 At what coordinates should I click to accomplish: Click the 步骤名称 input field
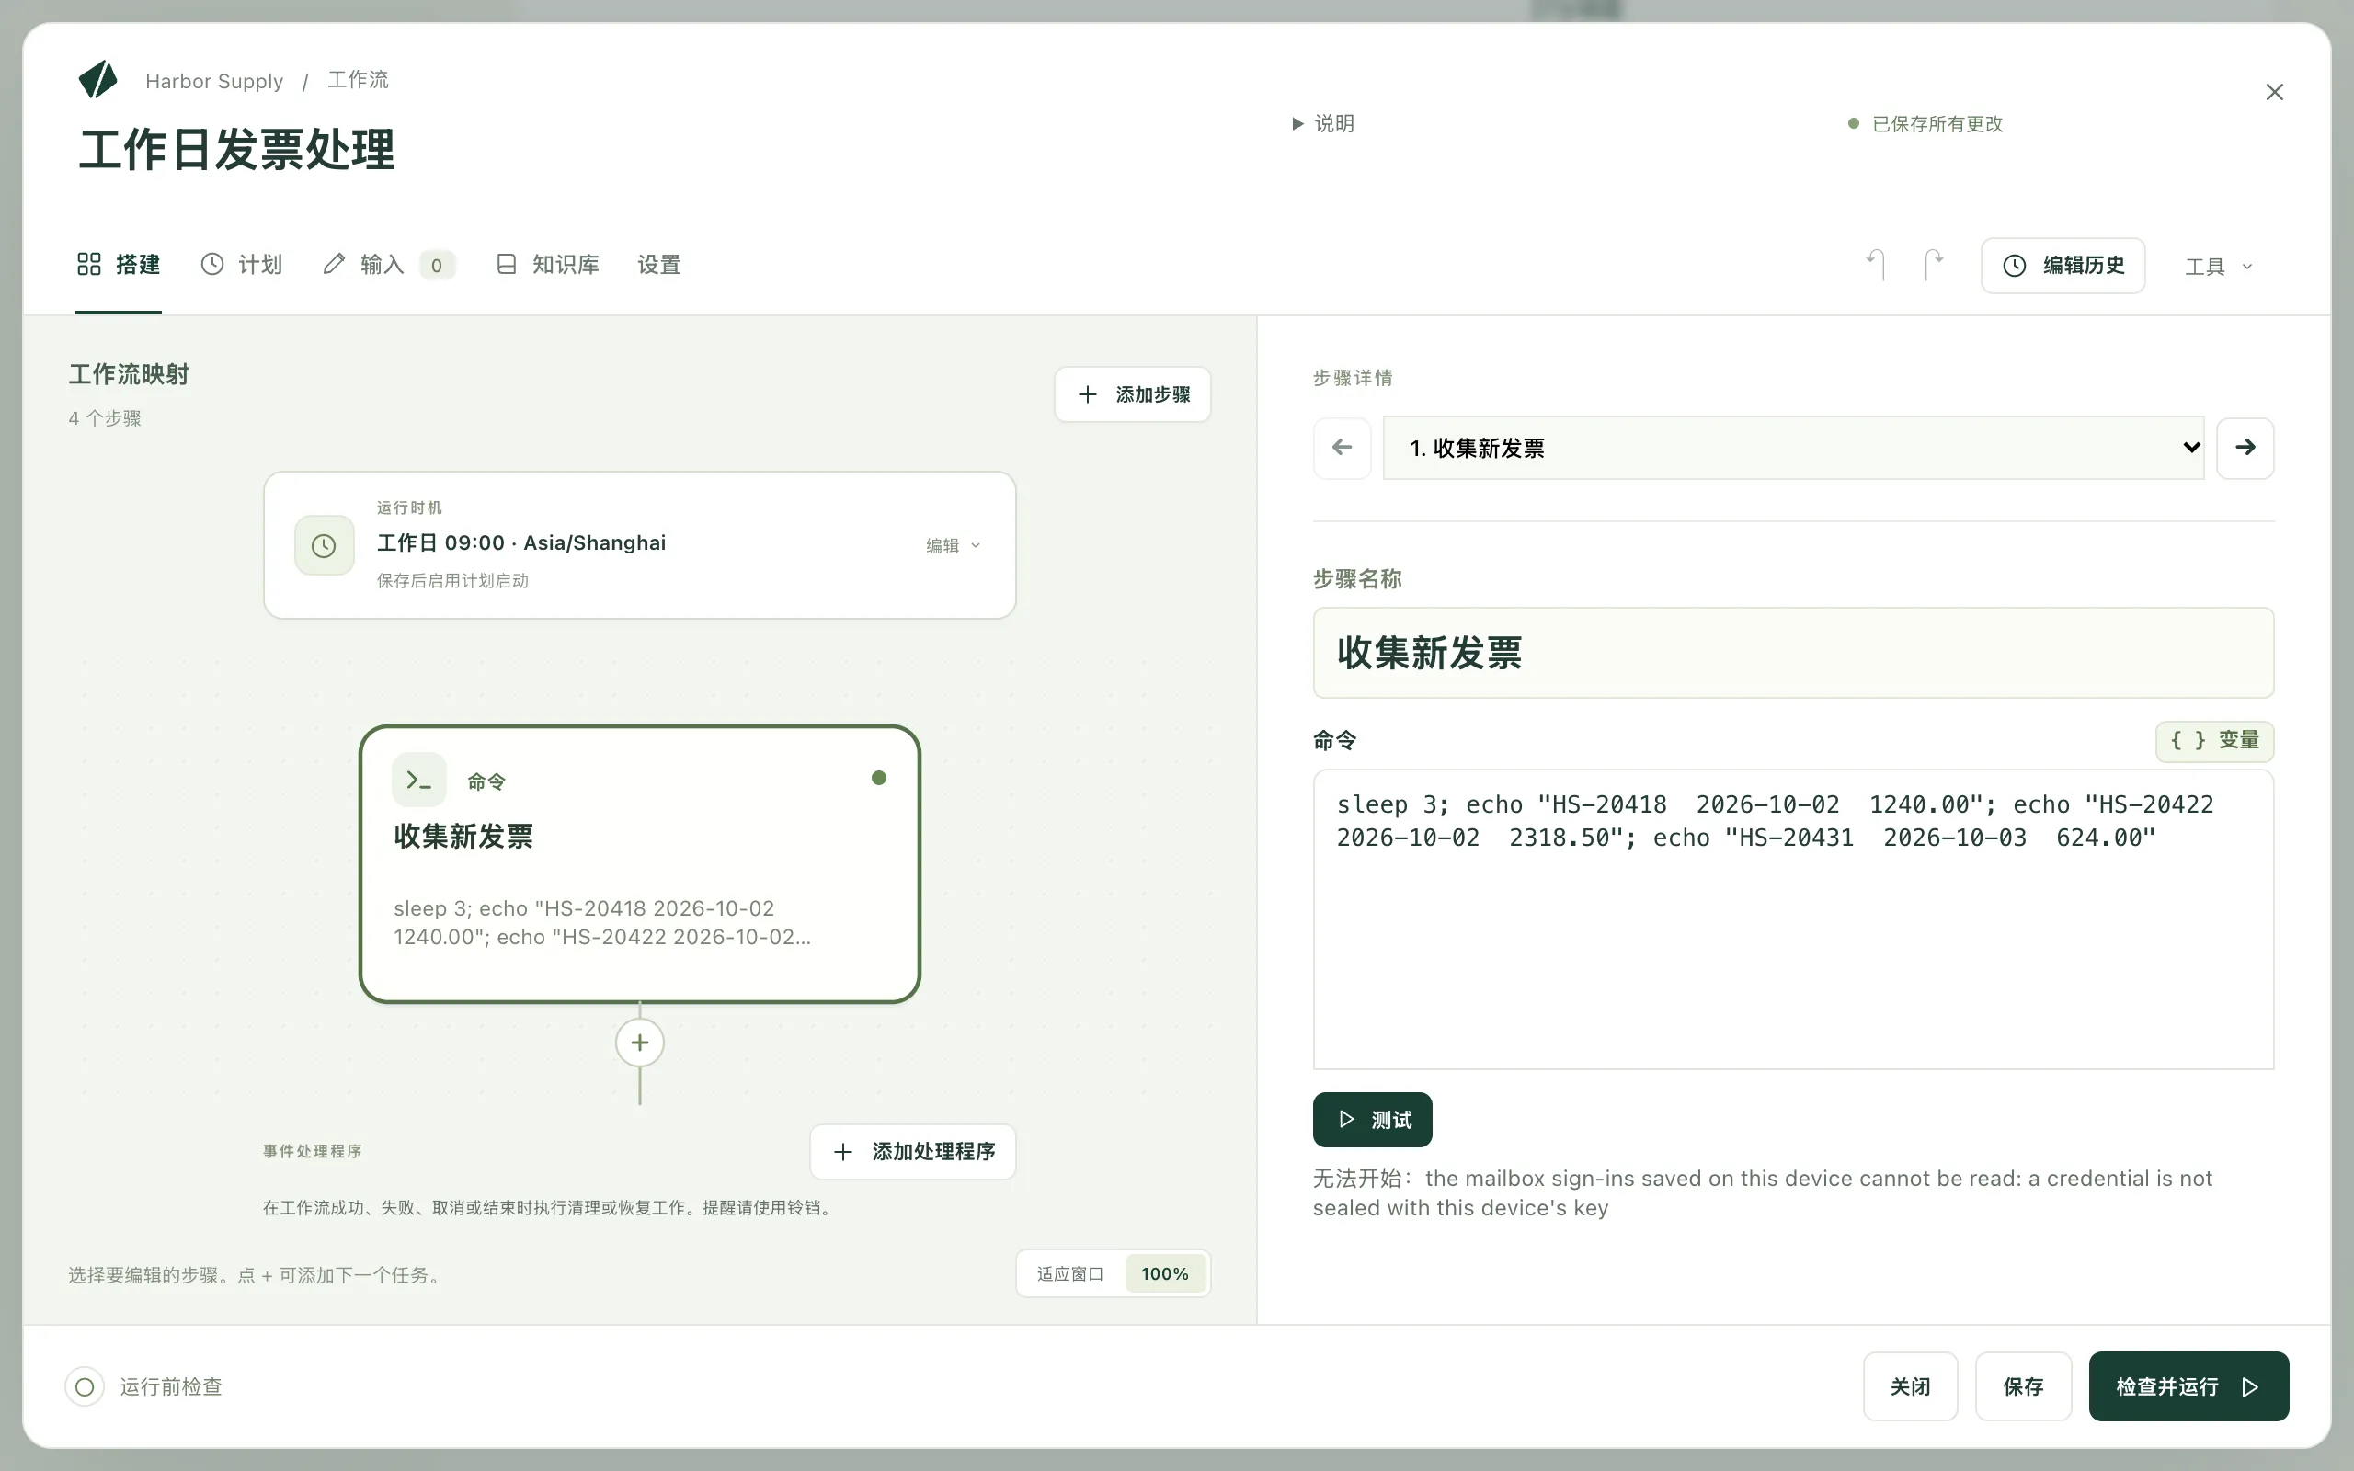(x=1793, y=653)
